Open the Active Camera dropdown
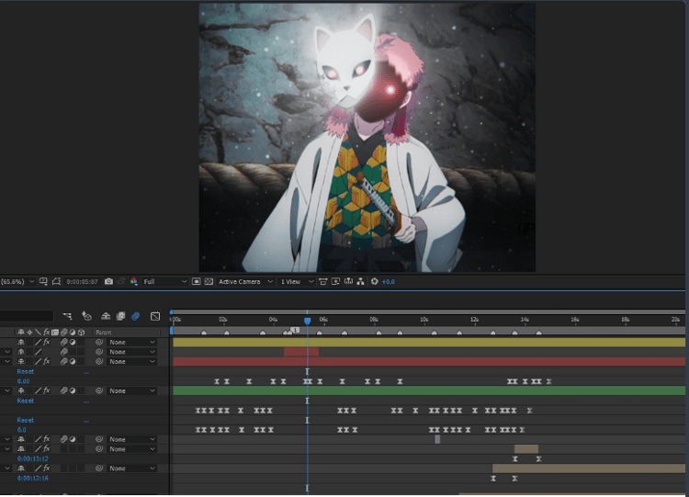 click(x=245, y=282)
